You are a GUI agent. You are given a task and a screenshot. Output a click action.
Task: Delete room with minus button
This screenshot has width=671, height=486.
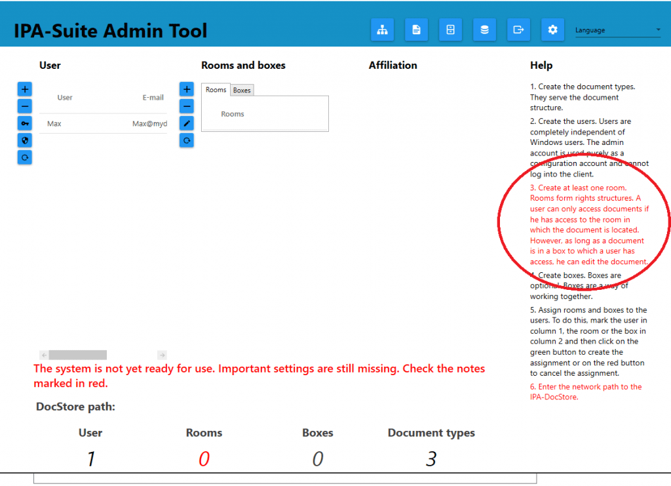tap(187, 106)
